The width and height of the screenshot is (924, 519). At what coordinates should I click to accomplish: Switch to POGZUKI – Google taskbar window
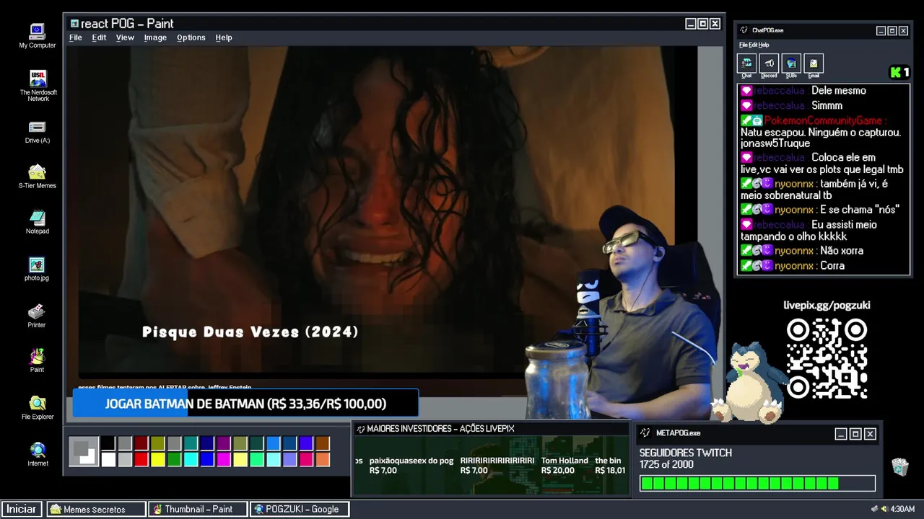299,509
